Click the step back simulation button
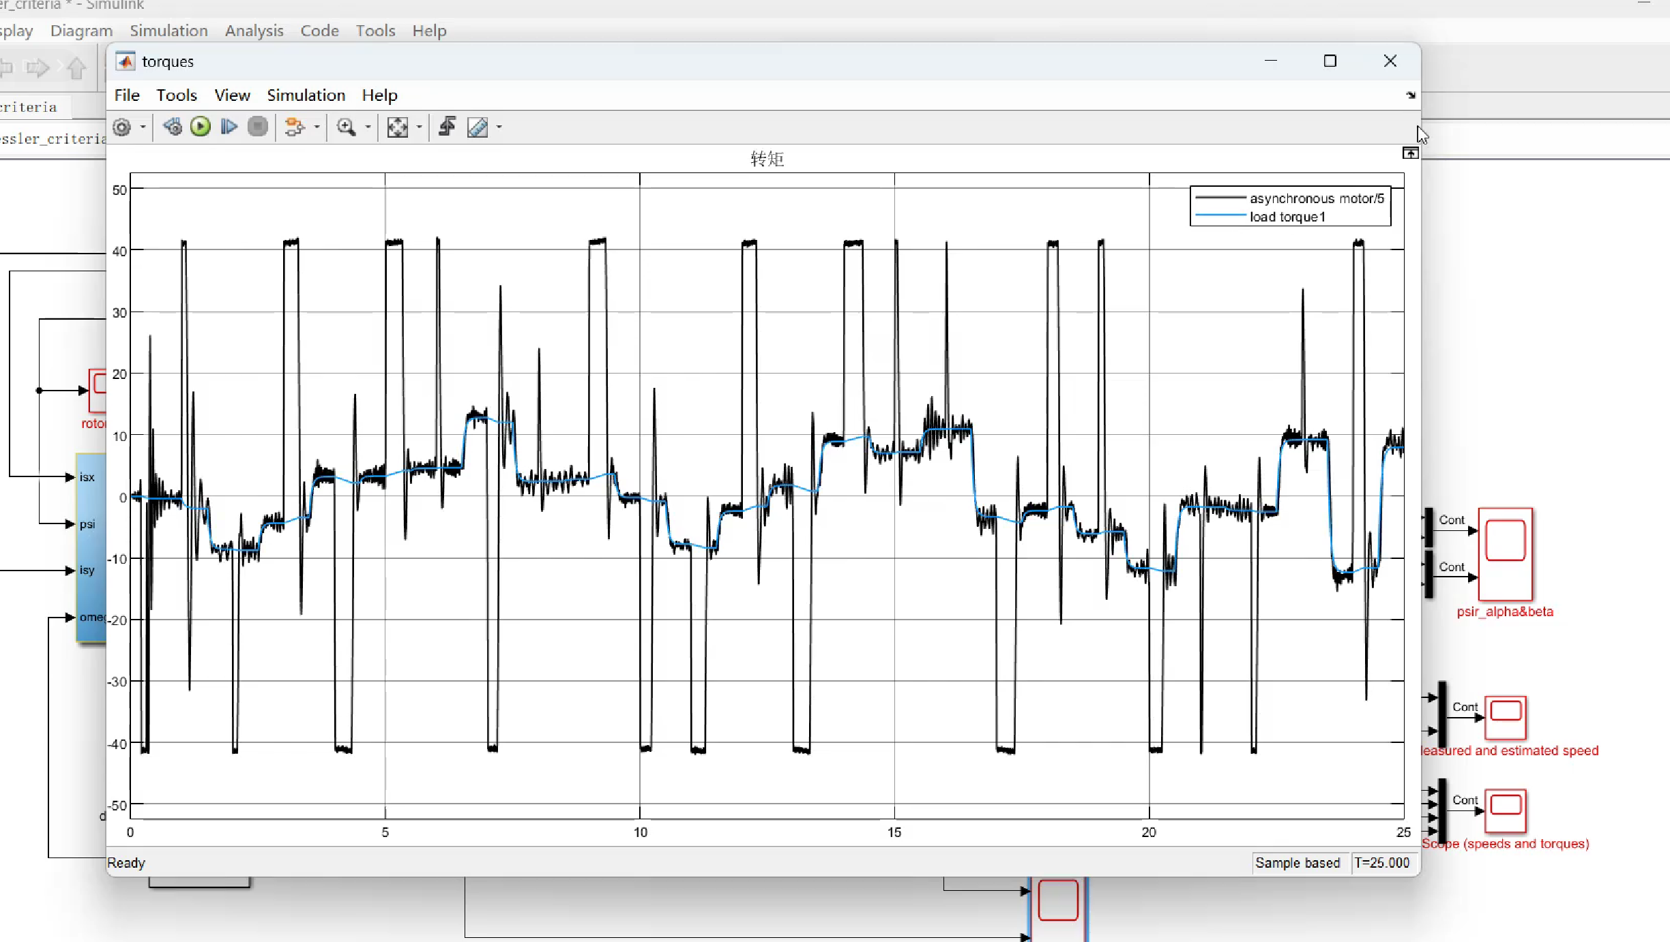 pos(173,127)
